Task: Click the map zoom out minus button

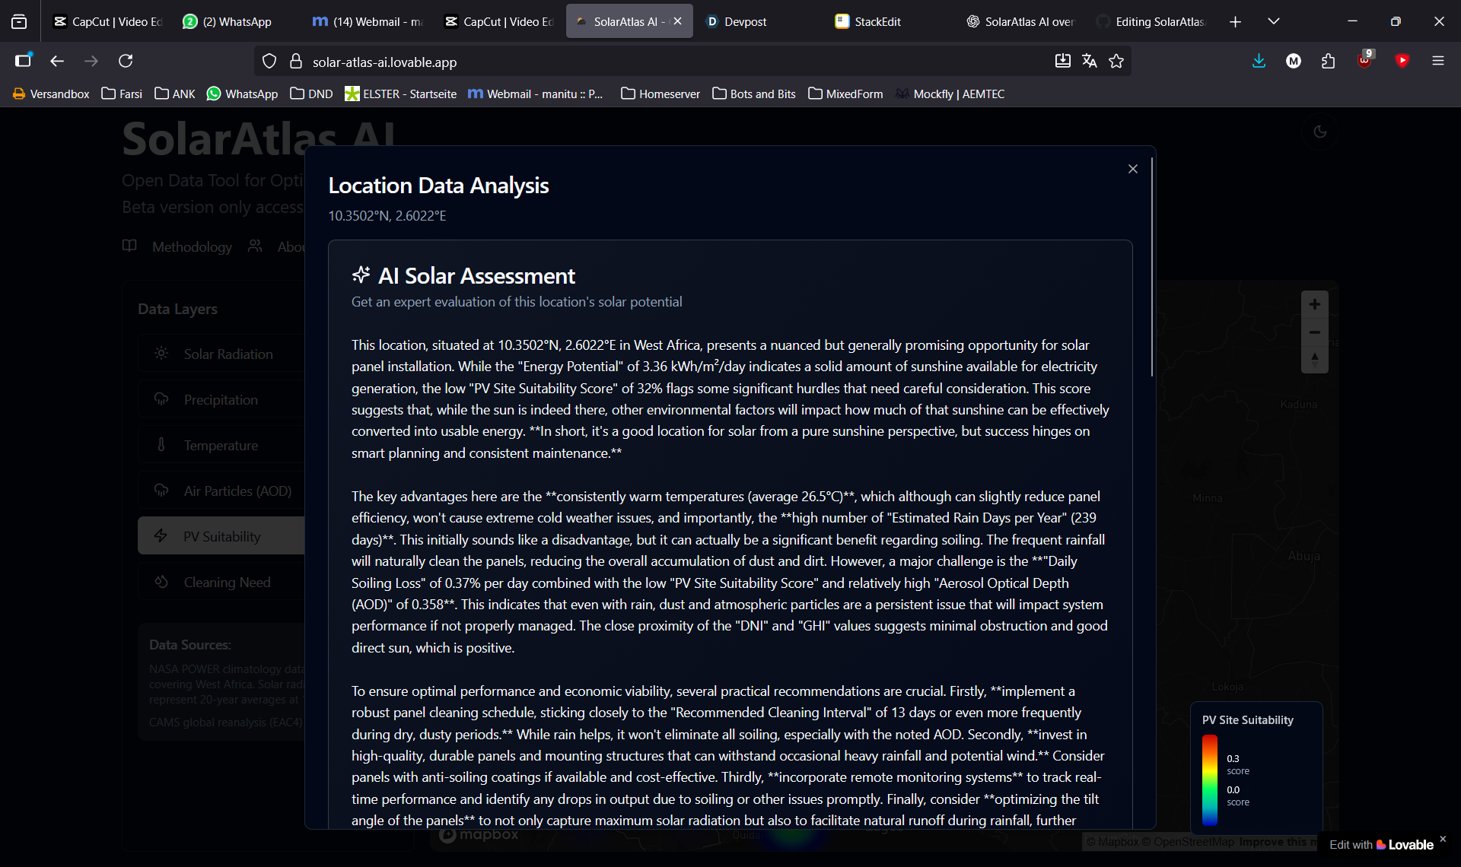Action: tap(1314, 332)
